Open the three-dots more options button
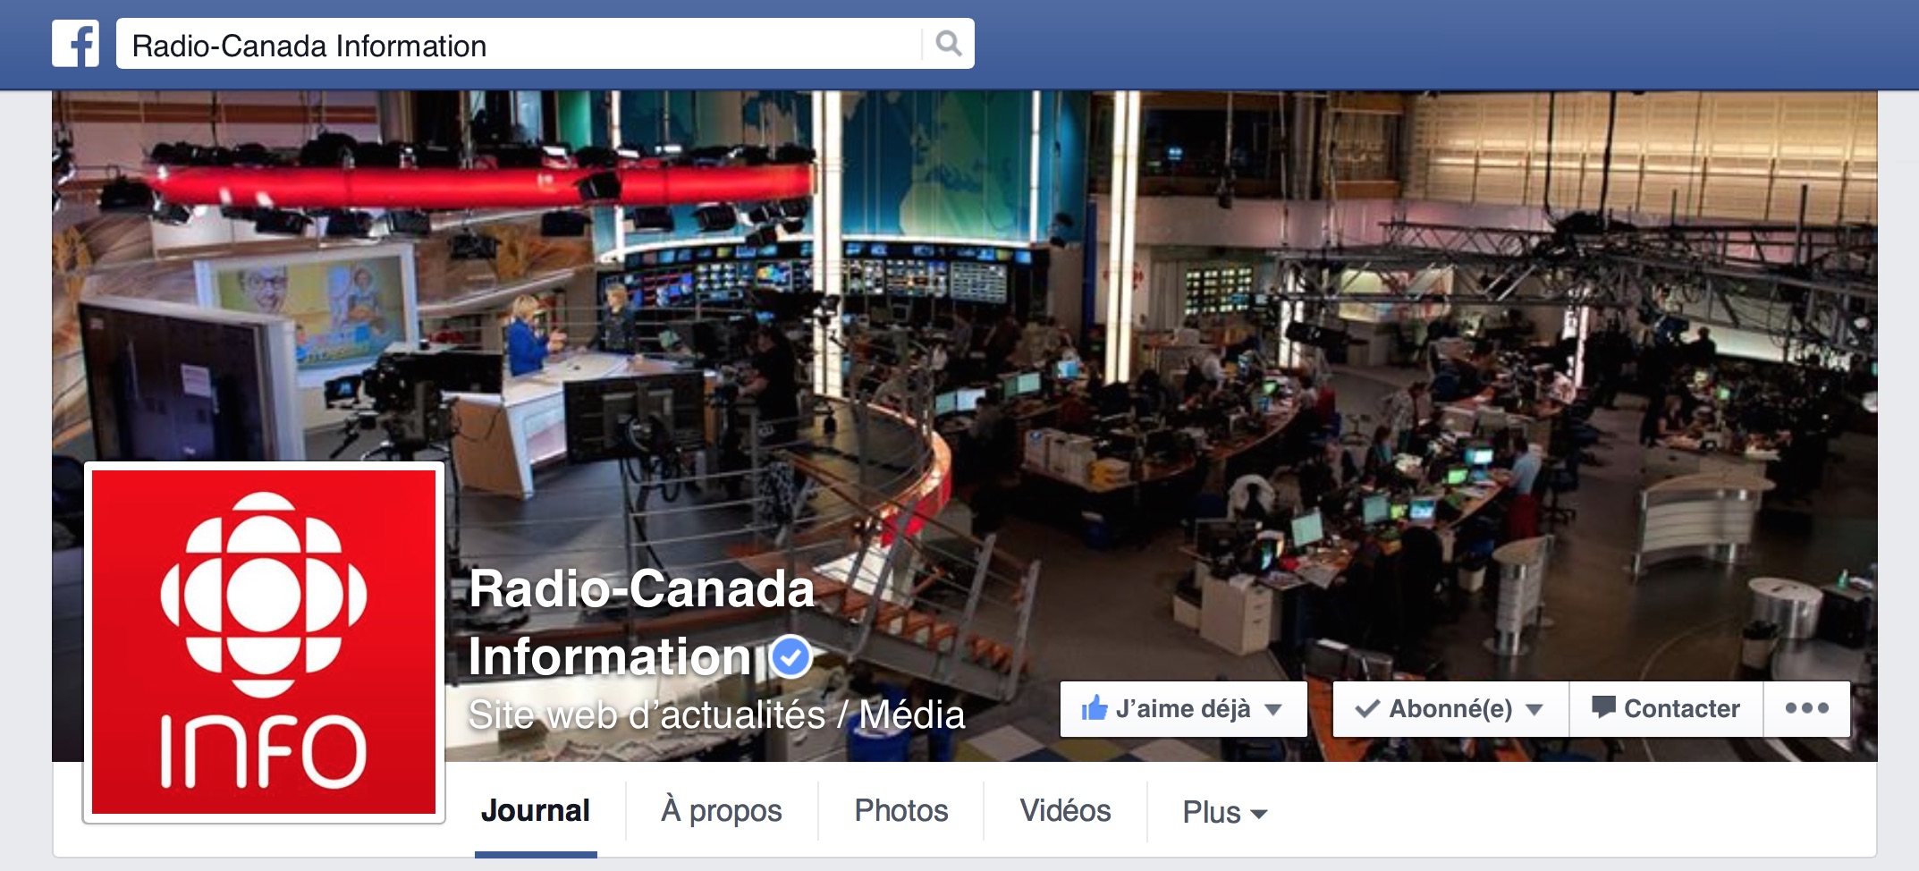 (1806, 708)
